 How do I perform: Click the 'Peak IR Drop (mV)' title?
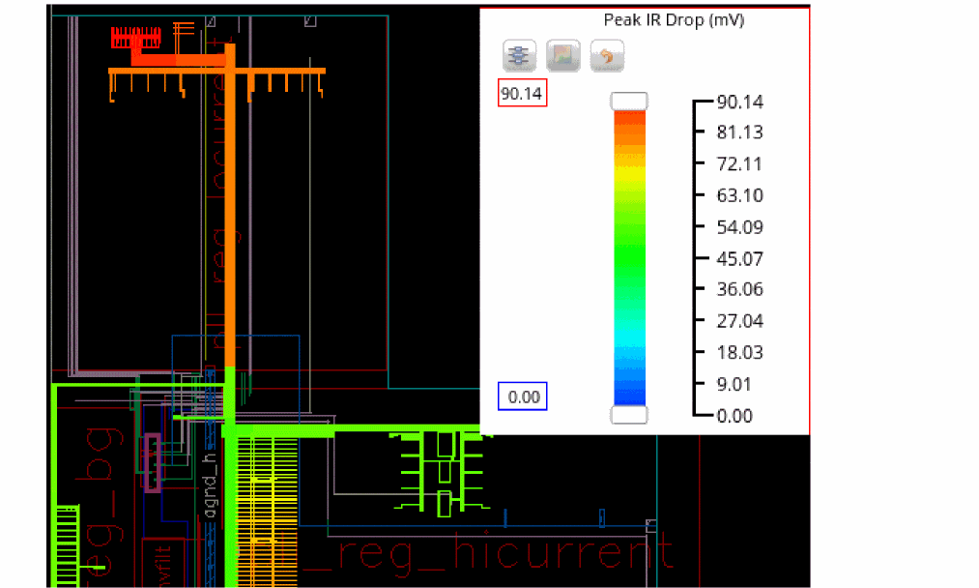tap(674, 20)
